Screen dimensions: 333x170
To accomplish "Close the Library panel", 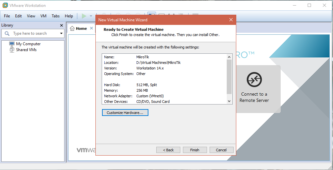I will tap(62, 25).
